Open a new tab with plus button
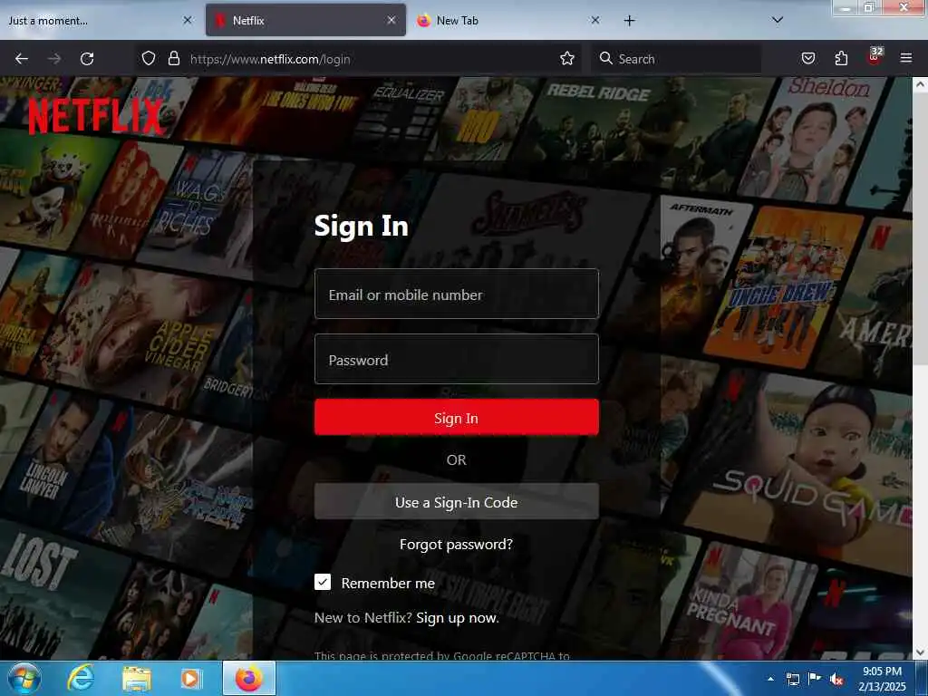Screen dimensions: 928x696 630,21
